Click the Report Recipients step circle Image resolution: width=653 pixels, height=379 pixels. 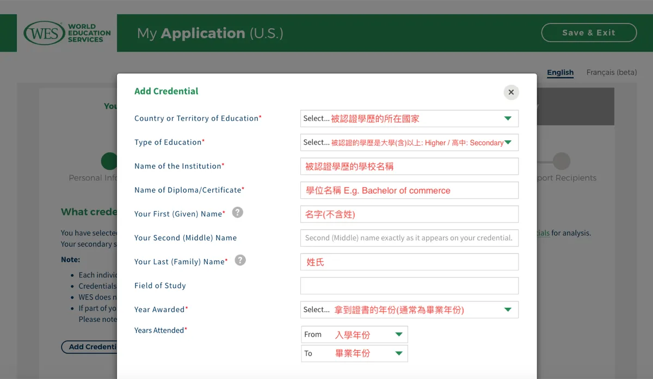tap(562, 161)
